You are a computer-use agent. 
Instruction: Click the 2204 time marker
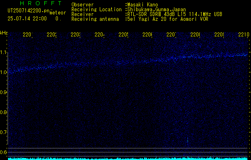[x=100, y=34]
